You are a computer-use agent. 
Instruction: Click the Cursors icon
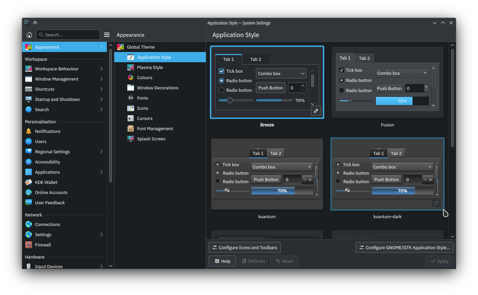click(131, 118)
